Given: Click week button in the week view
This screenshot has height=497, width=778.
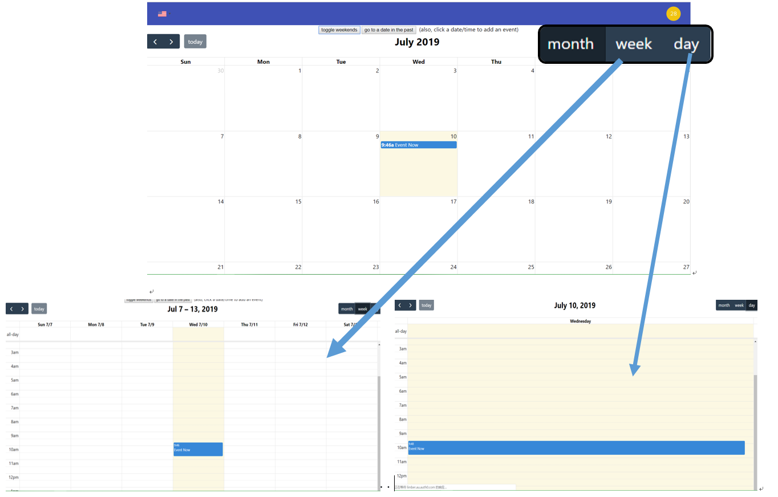Looking at the screenshot, I should tap(363, 309).
